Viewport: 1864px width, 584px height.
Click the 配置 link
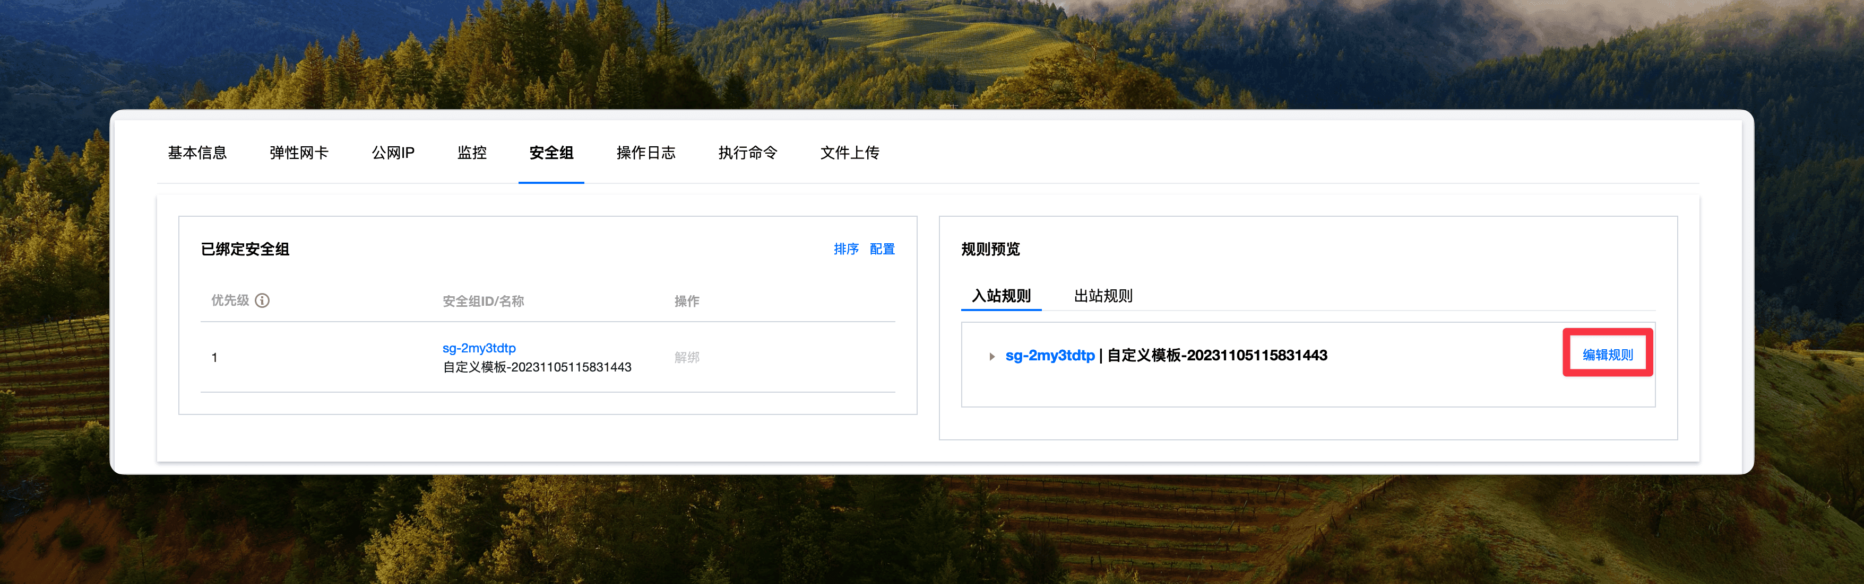point(882,249)
